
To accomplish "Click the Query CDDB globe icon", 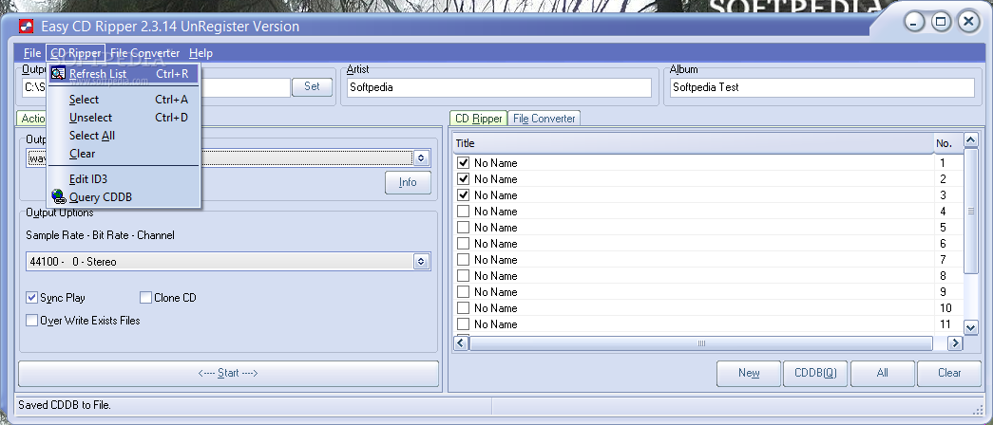I will click(x=58, y=196).
